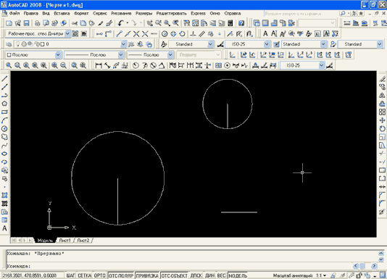The image size is (387, 279).
Task: Switch to the Лист1 layout tab
Action: pyautogui.click(x=64, y=241)
